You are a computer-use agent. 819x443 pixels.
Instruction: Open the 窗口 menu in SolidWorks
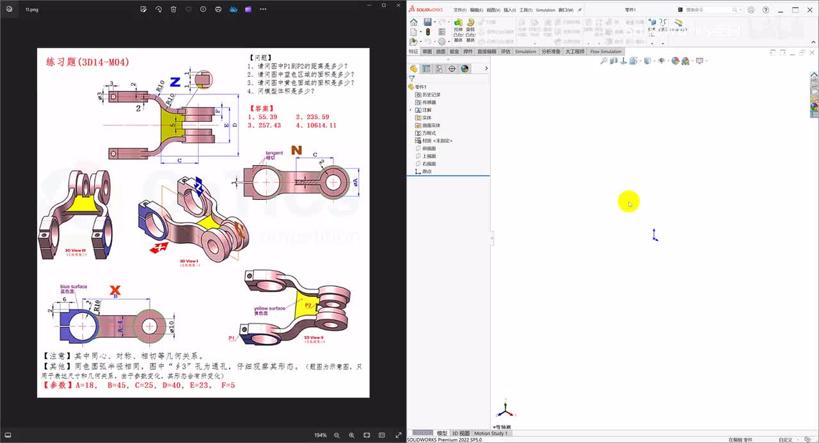(x=566, y=10)
